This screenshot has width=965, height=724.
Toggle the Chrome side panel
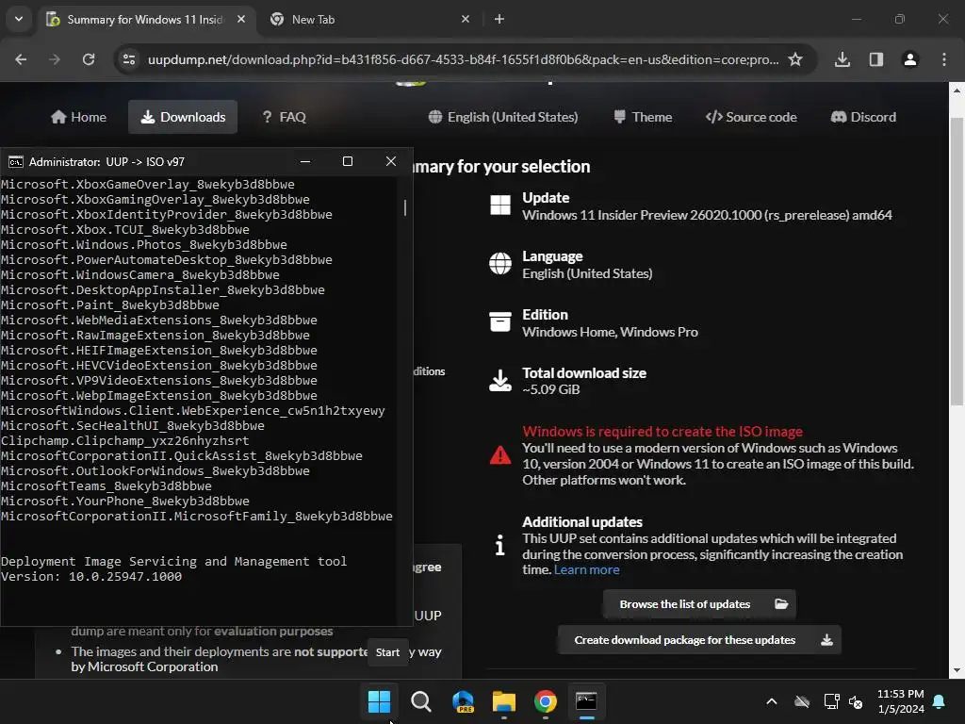875,59
